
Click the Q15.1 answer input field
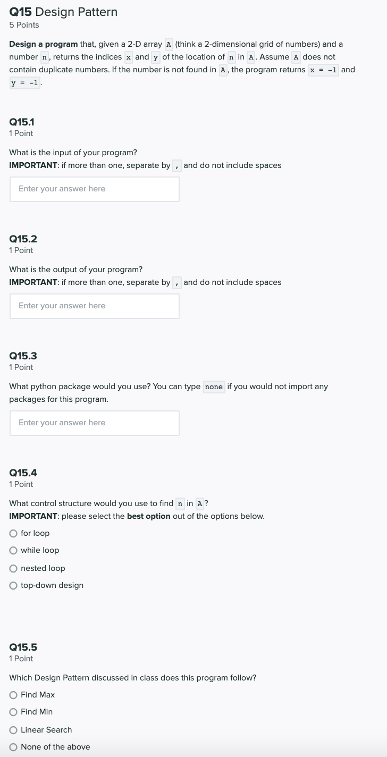(95, 189)
